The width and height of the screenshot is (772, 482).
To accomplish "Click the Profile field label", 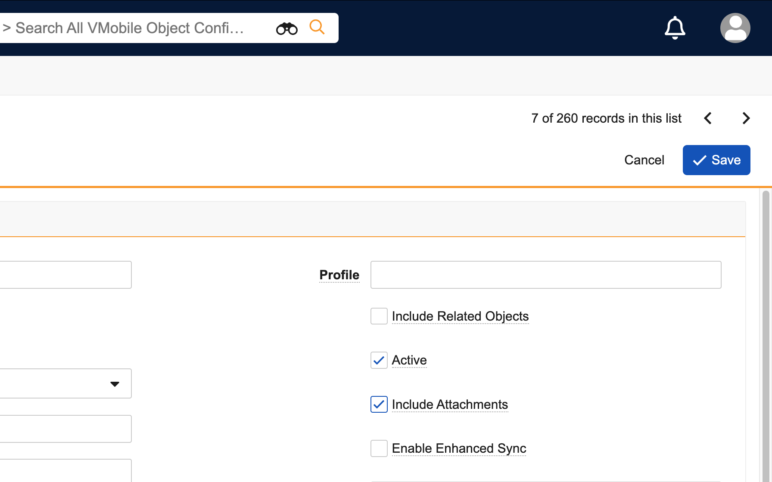I will point(339,275).
